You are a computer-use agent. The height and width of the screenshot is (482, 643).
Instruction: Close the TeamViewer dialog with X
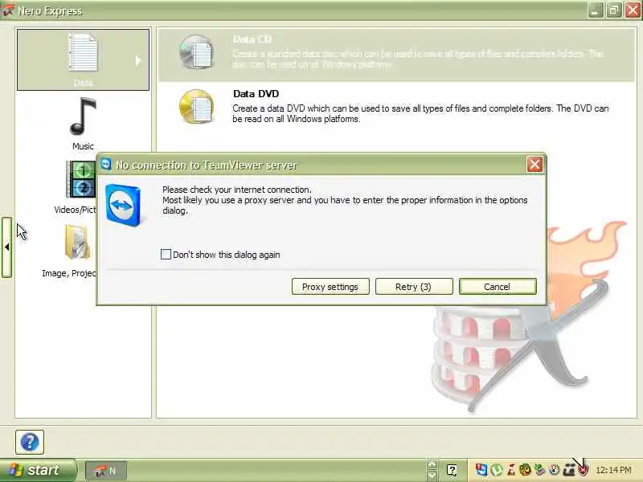[x=534, y=165]
